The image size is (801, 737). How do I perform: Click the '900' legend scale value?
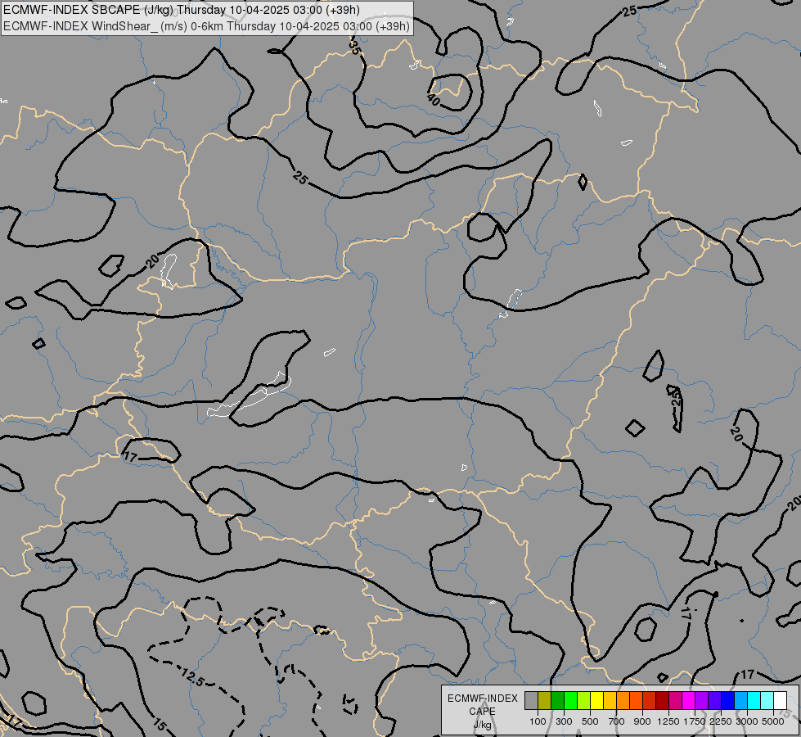point(642,721)
